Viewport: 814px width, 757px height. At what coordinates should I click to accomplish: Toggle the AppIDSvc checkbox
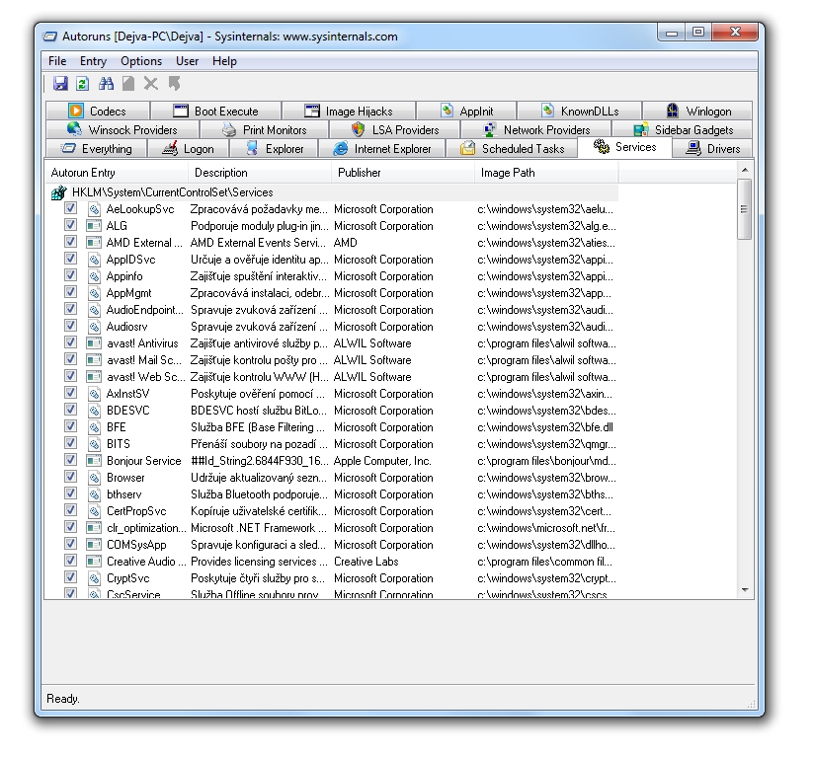[x=70, y=259]
